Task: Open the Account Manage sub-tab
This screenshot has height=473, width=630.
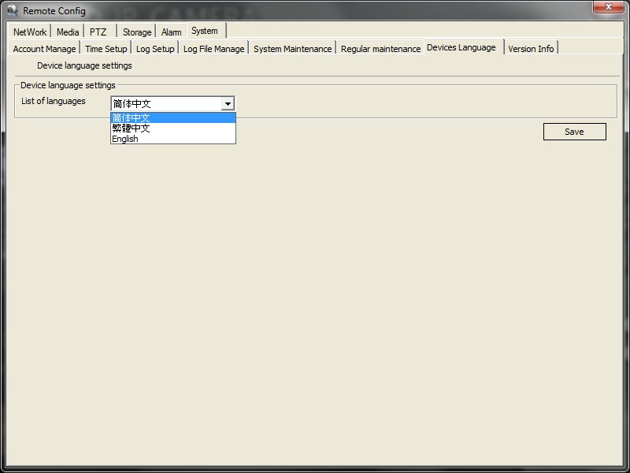Action: tap(44, 49)
